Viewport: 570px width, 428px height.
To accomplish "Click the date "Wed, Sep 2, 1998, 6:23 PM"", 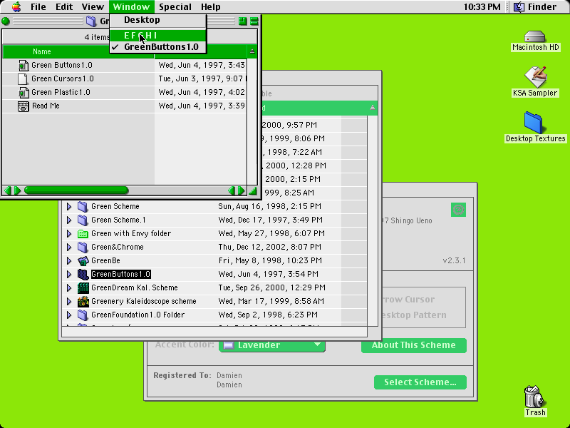I will pyautogui.click(x=268, y=315).
